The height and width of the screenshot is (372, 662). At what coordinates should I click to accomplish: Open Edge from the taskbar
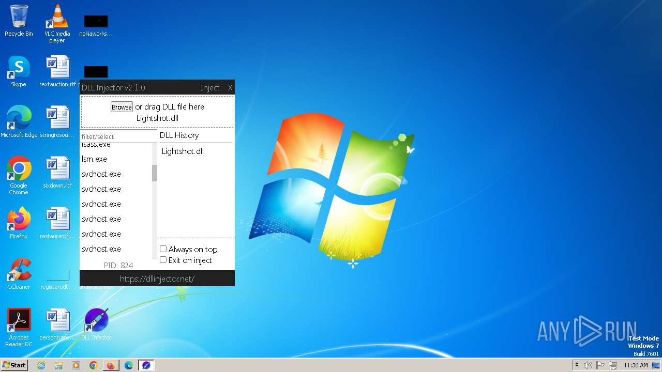point(129,365)
